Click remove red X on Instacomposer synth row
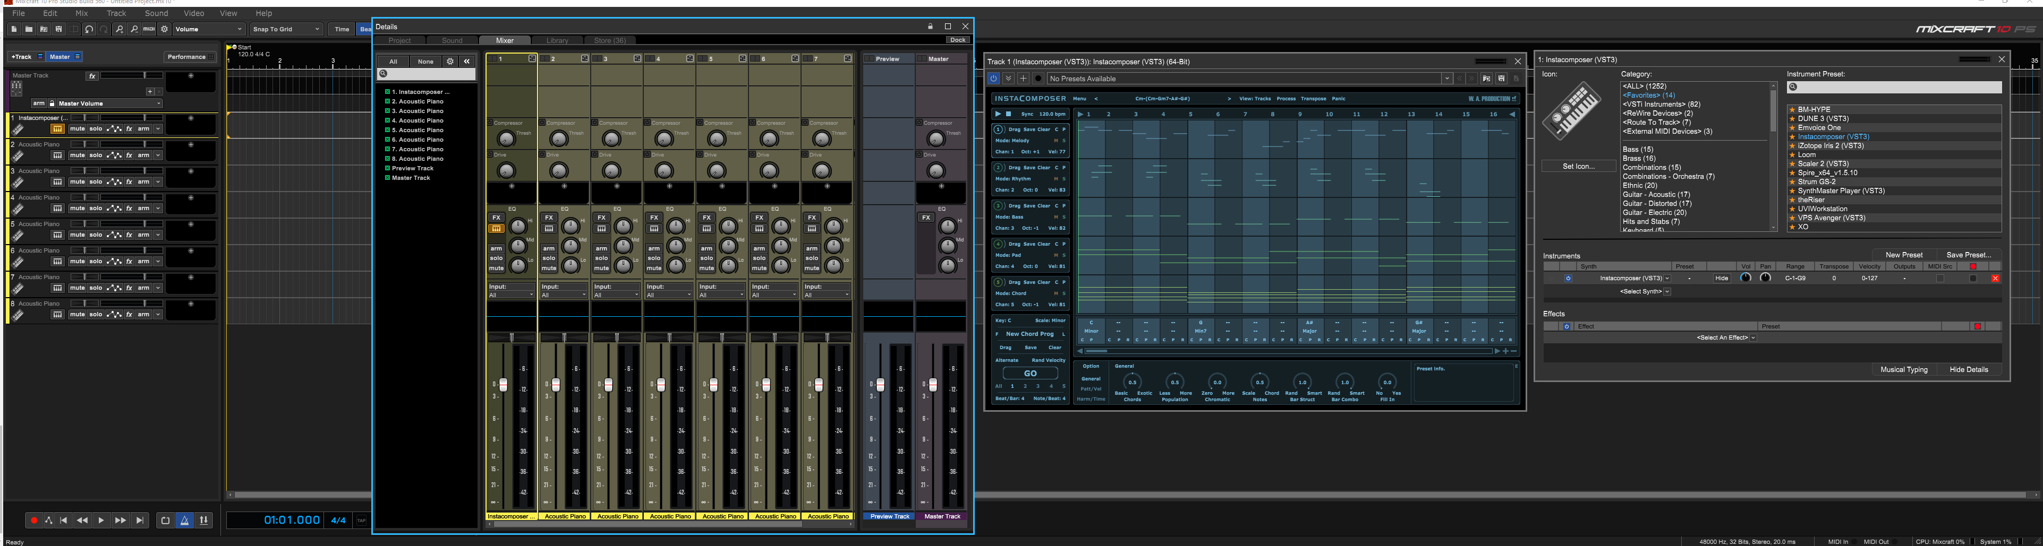Screen dimensions: 2043x546 (1995, 278)
